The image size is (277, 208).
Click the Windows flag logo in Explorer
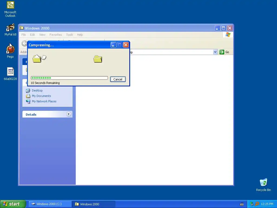(228, 34)
